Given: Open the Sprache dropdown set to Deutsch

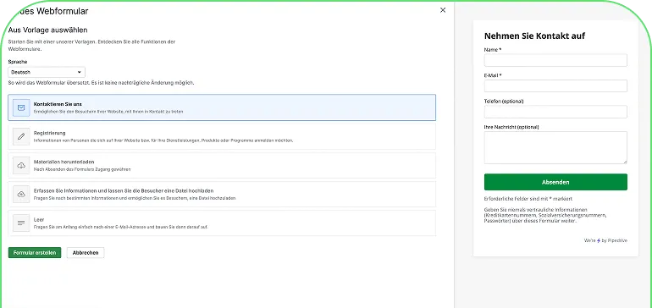Looking at the screenshot, I should click(47, 72).
